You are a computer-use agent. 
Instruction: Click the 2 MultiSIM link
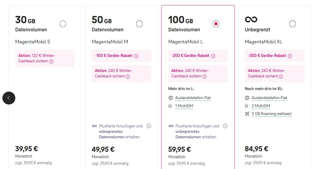coord(261,106)
